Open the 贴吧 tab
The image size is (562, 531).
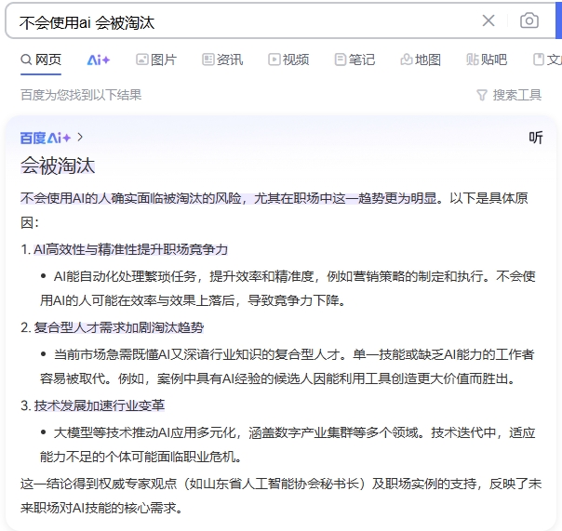point(487,60)
